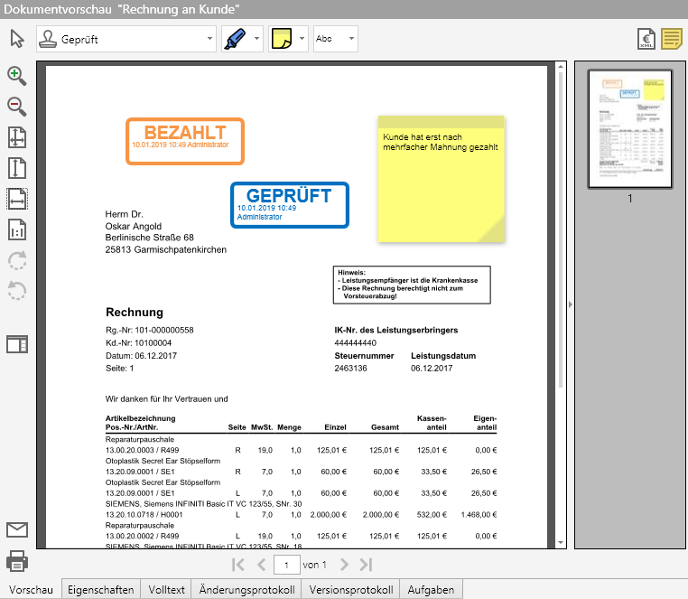Fit page to width icon
The height and width of the screenshot is (599, 688).
pos(17,199)
